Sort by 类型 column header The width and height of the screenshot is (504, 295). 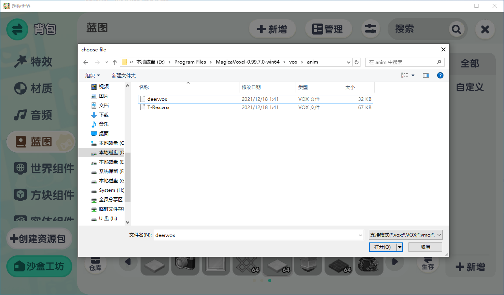[x=319, y=87]
